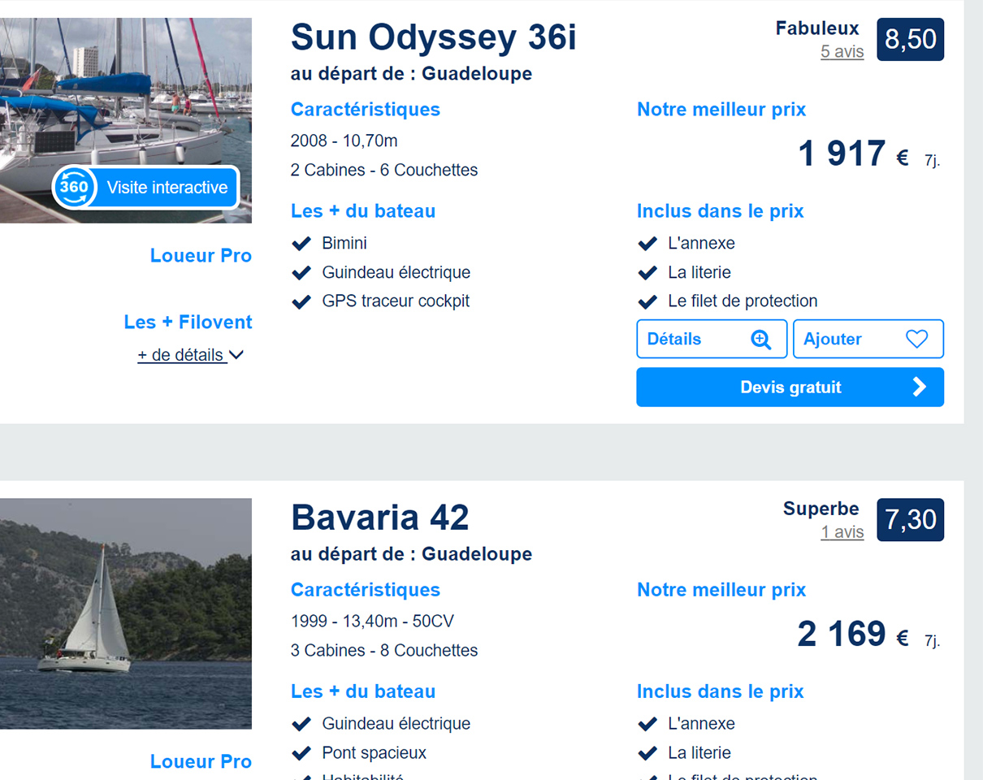Open Sun Odyssey 36i Détails button
The image size is (983, 780).
[711, 340]
